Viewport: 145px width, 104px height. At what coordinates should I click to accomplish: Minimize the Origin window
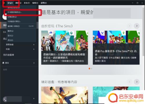coord(133,3)
